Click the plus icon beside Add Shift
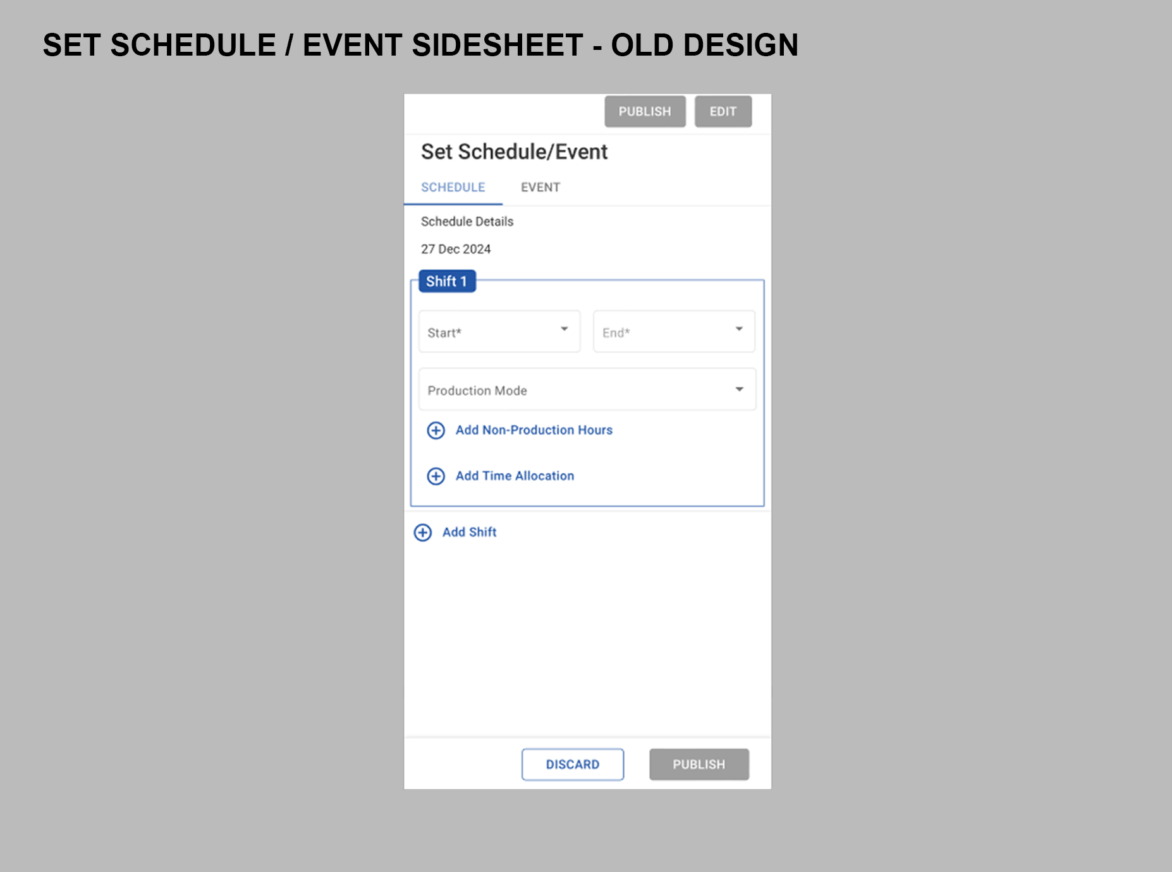Screen dimensions: 1172x872 point(422,533)
